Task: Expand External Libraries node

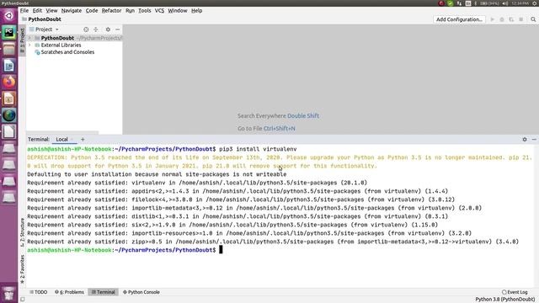Action: [x=30, y=45]
